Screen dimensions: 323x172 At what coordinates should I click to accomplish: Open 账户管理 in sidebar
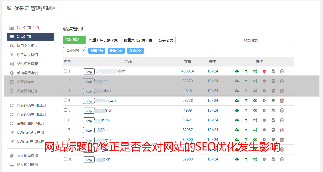click(24, 28)
